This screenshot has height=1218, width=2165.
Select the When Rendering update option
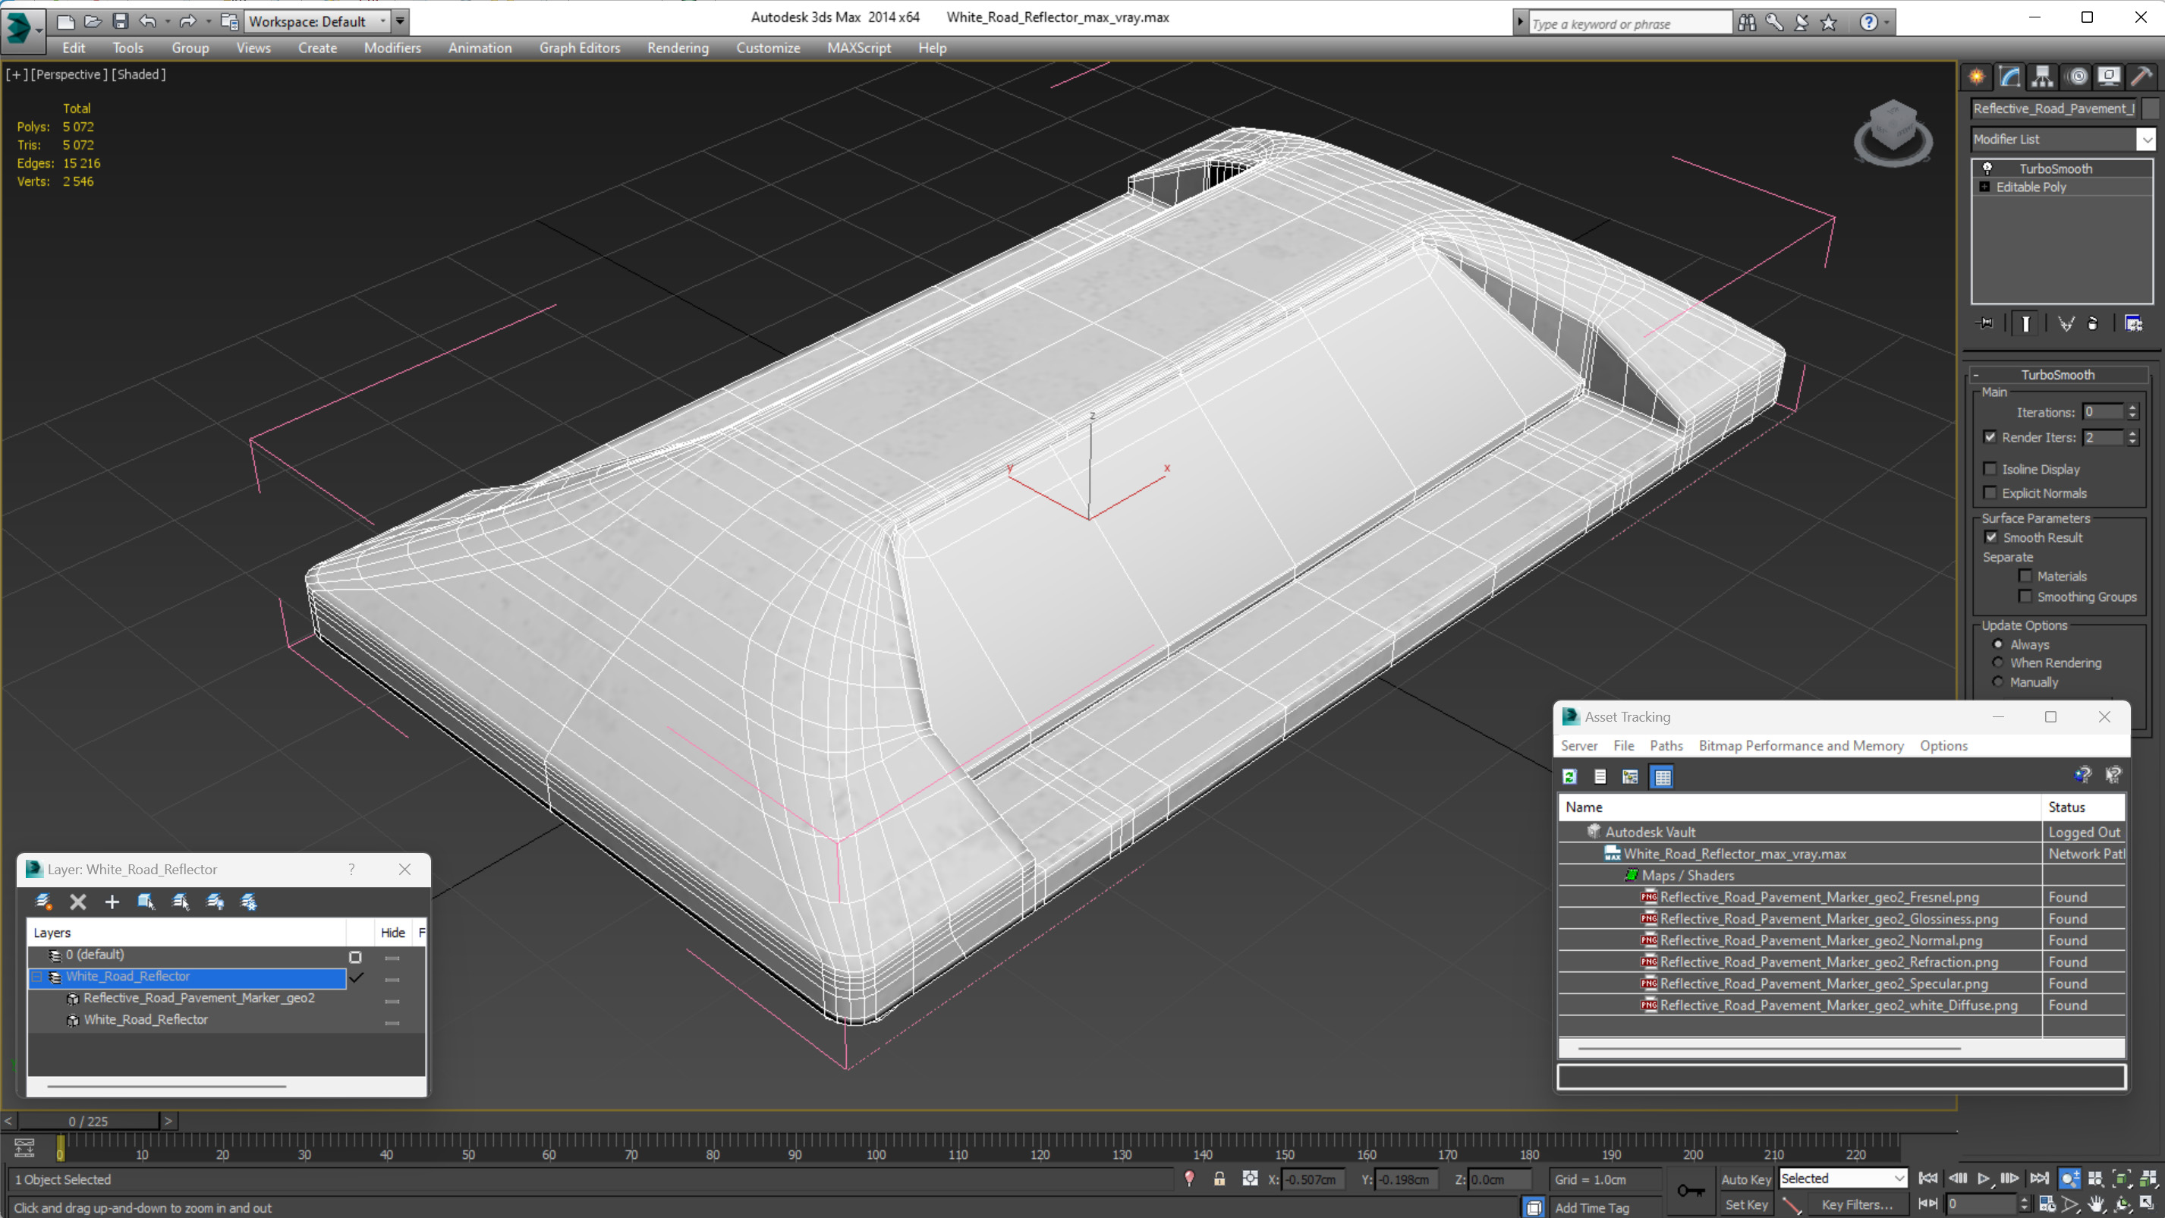click(1998, 663)
